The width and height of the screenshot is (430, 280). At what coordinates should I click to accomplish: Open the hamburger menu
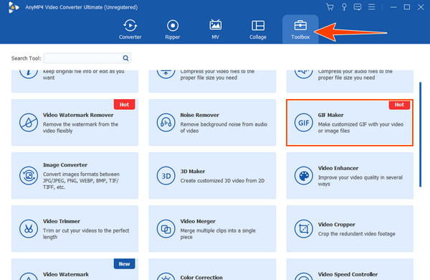[371, 7]
